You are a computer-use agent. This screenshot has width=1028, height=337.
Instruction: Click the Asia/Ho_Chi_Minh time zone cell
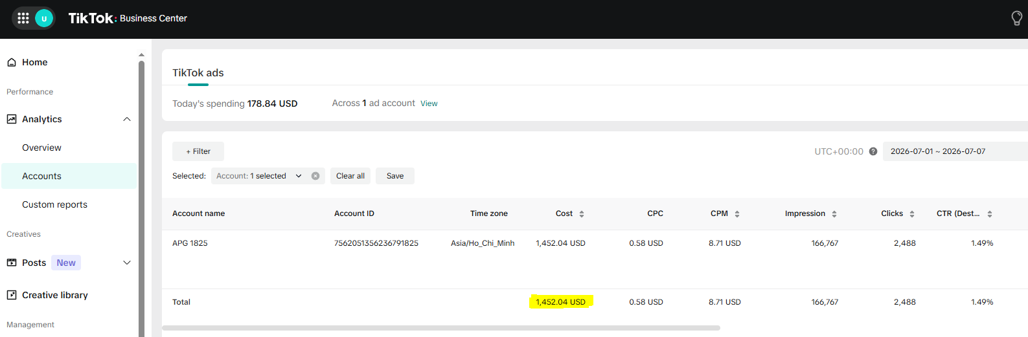pyautogui.click(x=483, y=243)
